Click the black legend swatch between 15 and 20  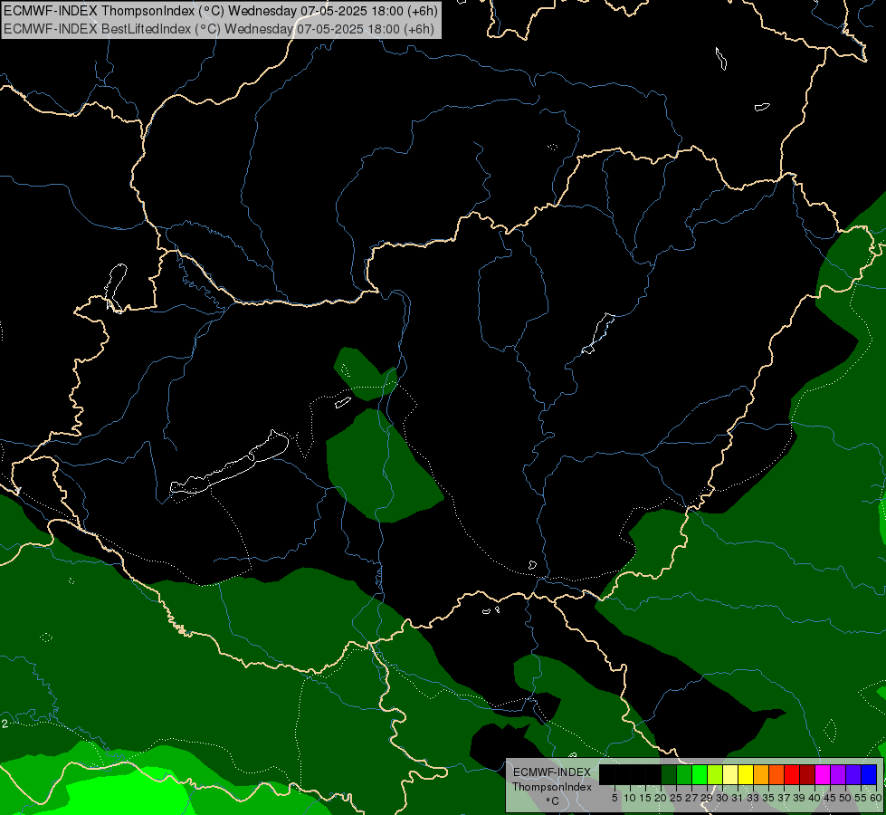click(x=653, y=774)
